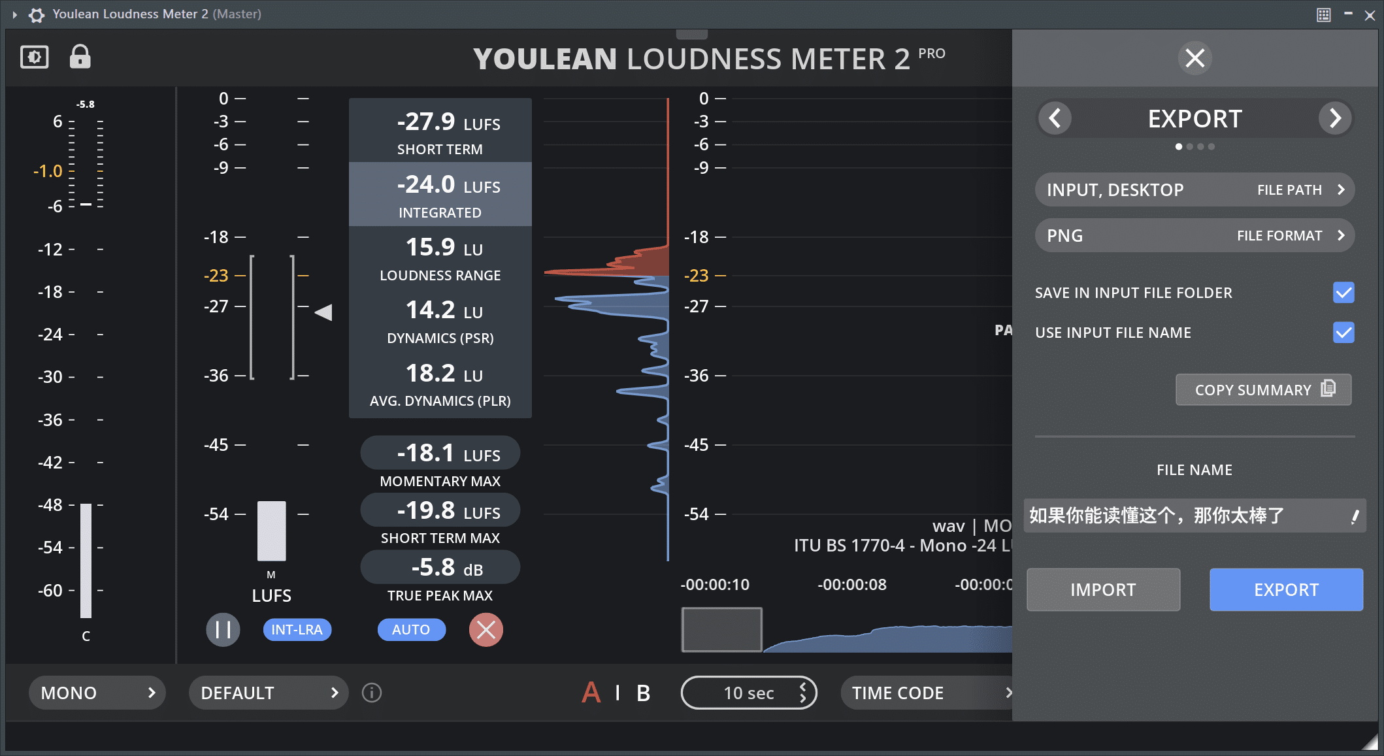Image resolution: width=1384 pixels, height=756 pixels.
Task: Click the True Peak Max -5.8 dB value
Action: (x=440, y=567)
